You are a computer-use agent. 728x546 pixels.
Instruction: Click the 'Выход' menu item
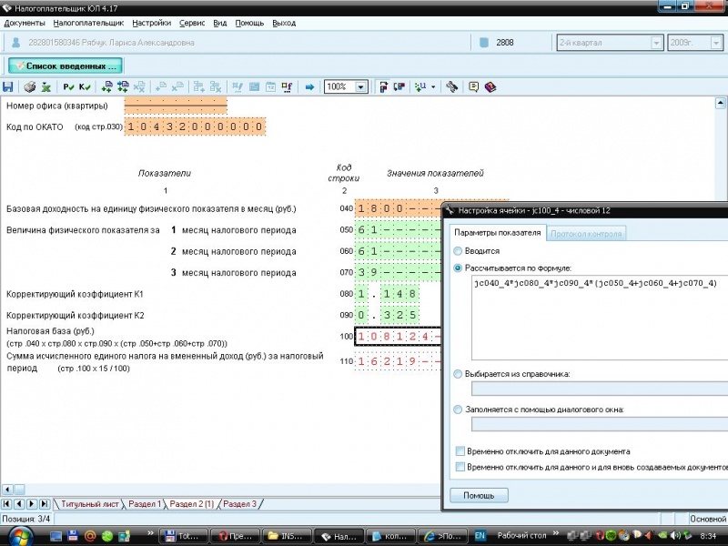pyautogui.click(x=284, y=24)
